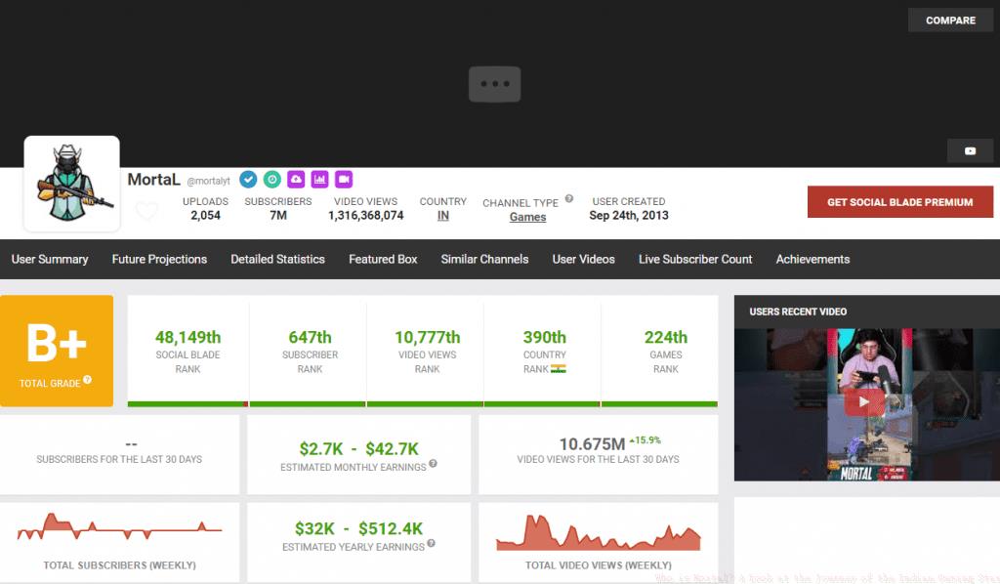The image size is (1000, 584).
Task: Open the Channel Type help question mark
Action: click(x=568, y=198)
